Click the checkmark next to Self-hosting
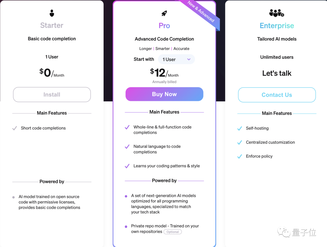The image size is (327, 247). (x=239, y=128)
